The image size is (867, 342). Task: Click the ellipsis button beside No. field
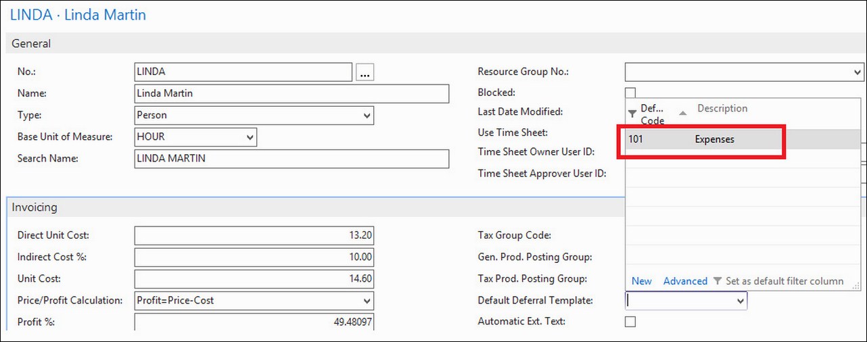(x=365, y=72)
